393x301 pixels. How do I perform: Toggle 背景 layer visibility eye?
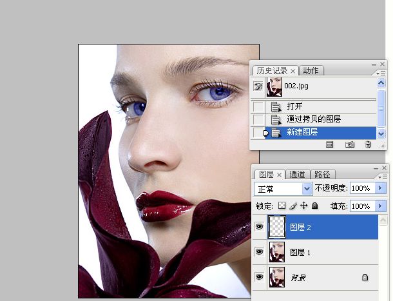click(x=259, y=277)
